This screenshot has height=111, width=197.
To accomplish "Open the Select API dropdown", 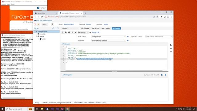I will click(x=83, y=32).
